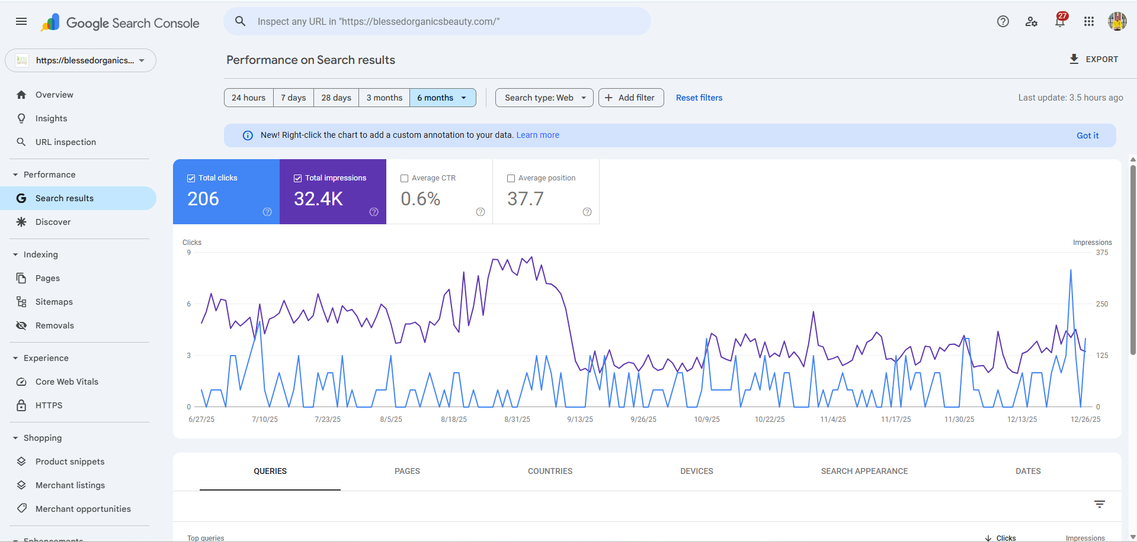The width and height of the screenshot is (1137, 542).
Task: Enable the Average CTR metric
Action: (x=404, y=178)
